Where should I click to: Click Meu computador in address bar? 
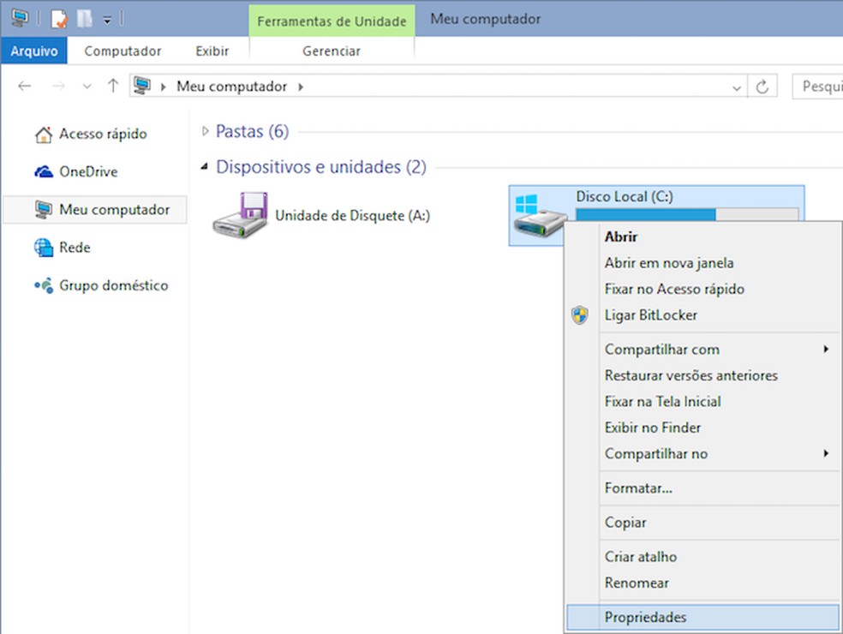(231, 86)
